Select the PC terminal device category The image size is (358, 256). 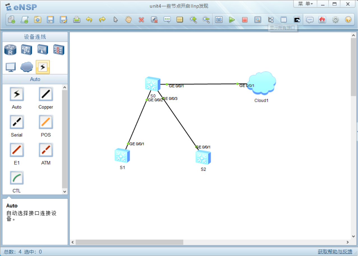(11, 67)
